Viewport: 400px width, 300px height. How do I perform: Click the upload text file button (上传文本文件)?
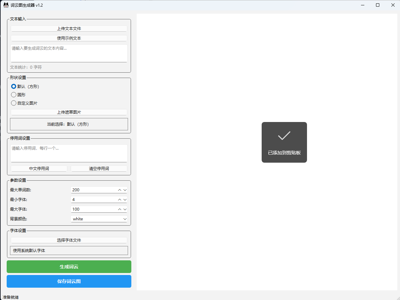click(69, 29)
